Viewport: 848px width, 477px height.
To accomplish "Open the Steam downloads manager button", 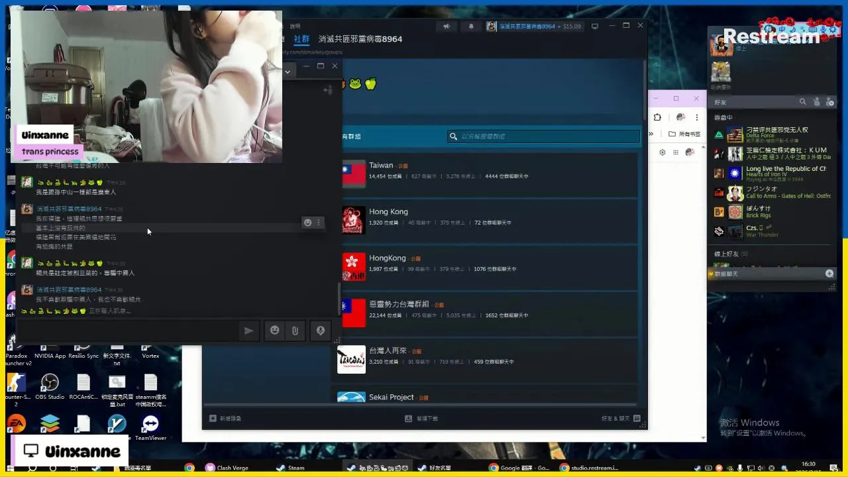I will (421, 419).
